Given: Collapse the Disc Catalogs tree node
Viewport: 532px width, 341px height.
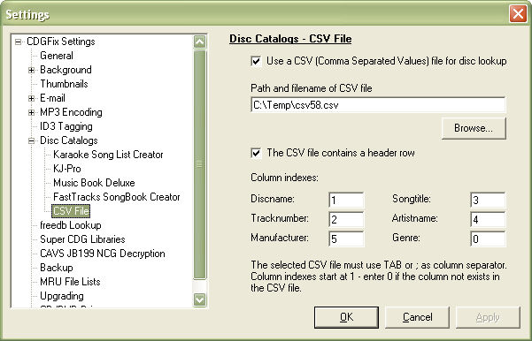Looking at the screenshot, I should [31, 140].
